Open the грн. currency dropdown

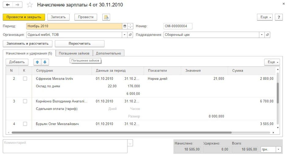[x=278, y=149]
